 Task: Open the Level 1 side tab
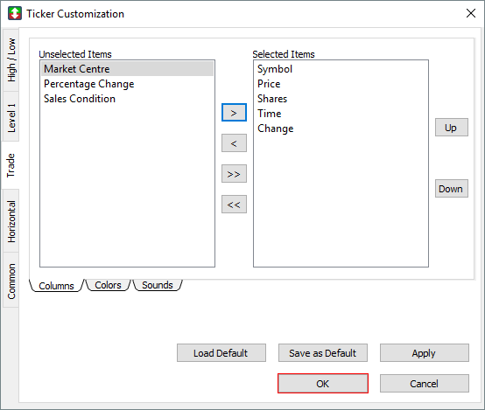coord(11,117)
